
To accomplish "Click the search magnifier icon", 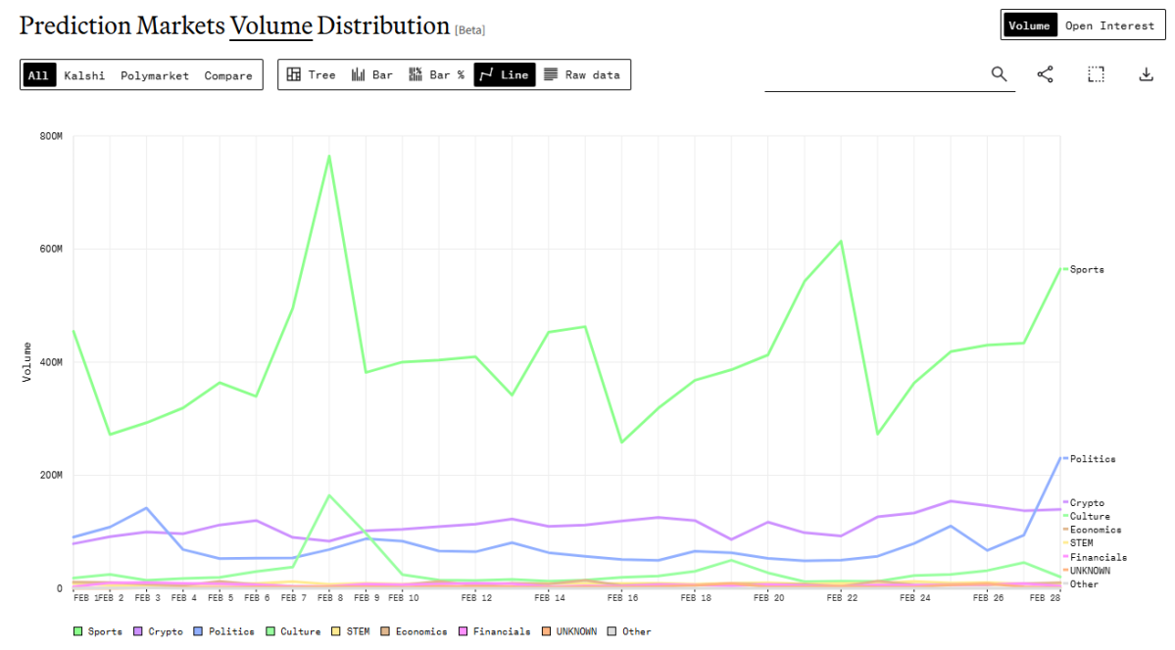I will pyautogui.click(x=999, y=73).
